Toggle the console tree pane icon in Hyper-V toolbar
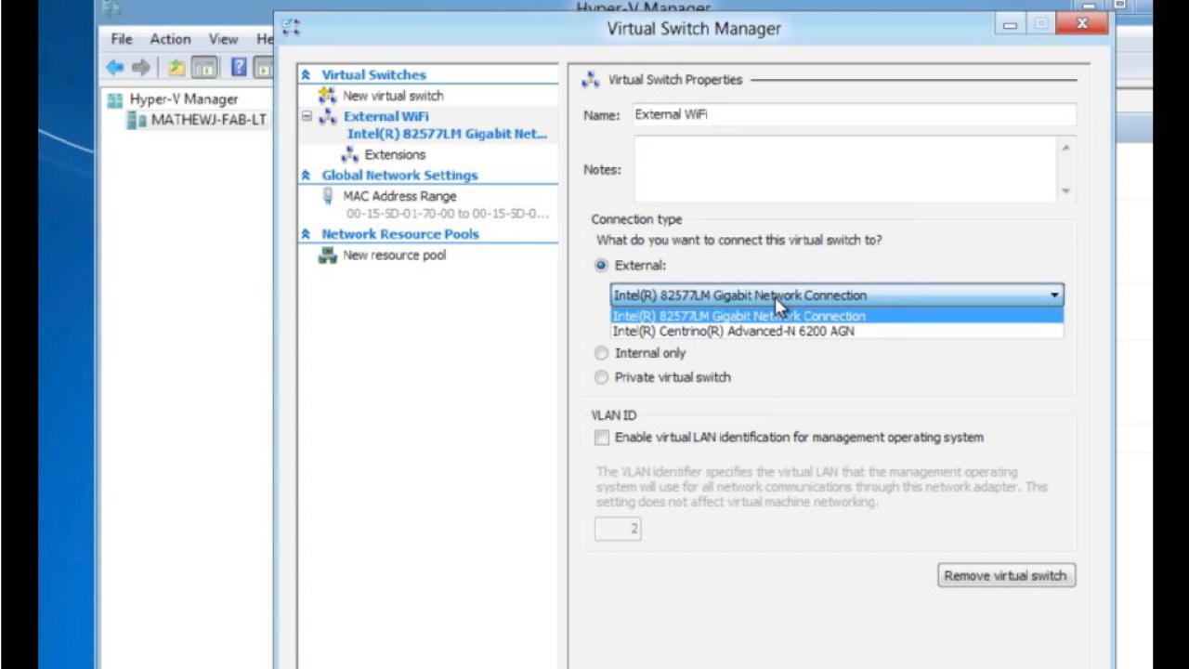1189x669 pixels. (204, 67)
